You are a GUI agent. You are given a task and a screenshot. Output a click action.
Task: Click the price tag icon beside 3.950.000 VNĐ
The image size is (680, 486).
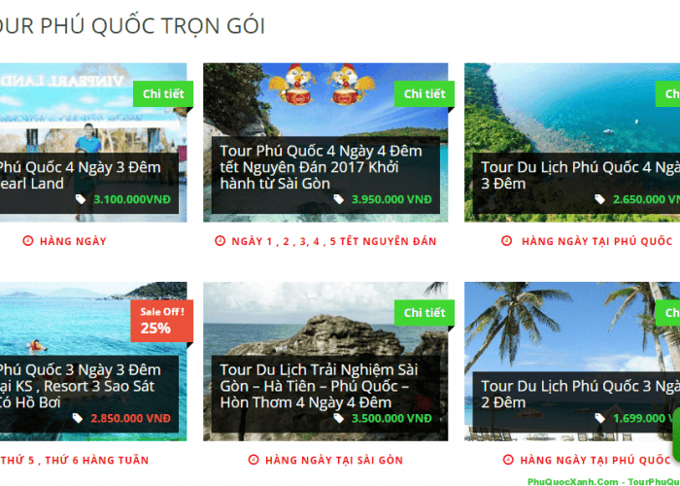coord(338,199)
